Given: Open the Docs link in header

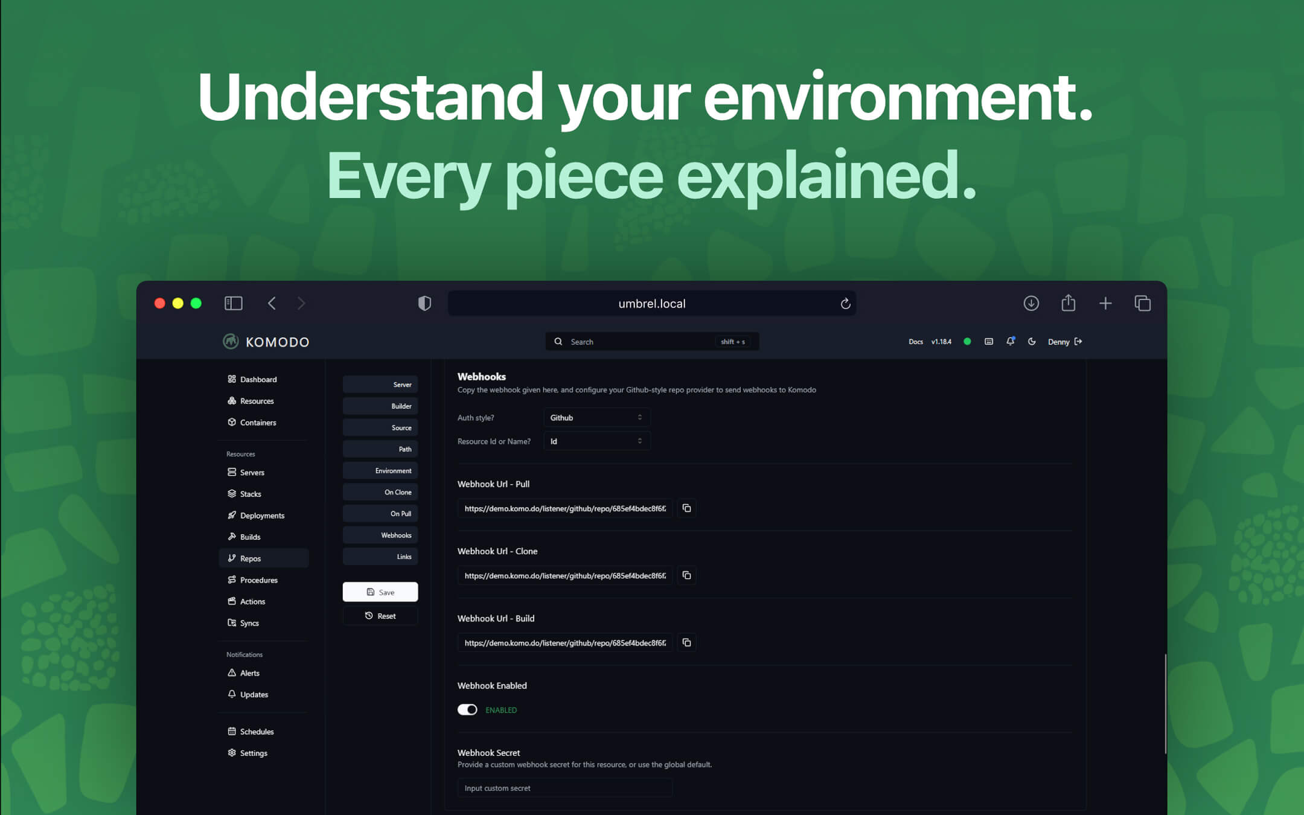Looking at the screenshot, I should point(915,341).
